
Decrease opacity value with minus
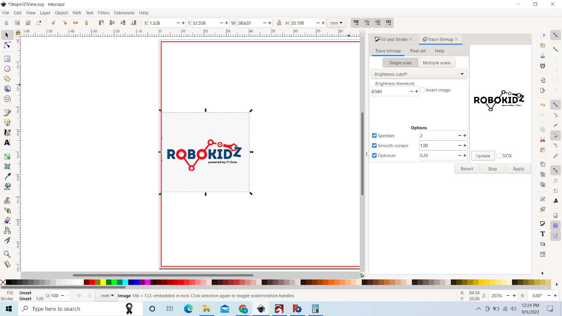pyautogui.click(x=63, y=296)
